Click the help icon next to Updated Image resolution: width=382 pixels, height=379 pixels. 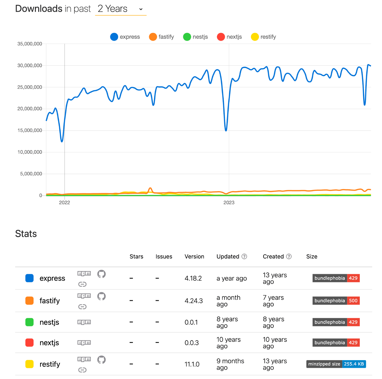click(x=244, y=256)
